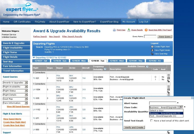Open Flight Availability saved queries dropdown
The height and width of the screenshot is (134, 194).
[26, 87]
